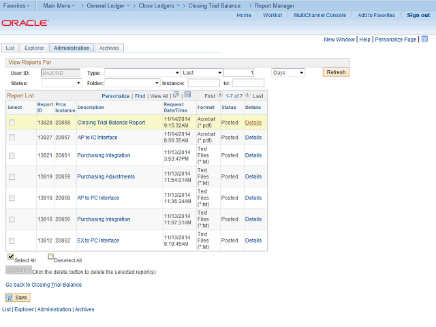436x327 pixels.
Task: Click the view in new window grid icon
Action: pos(176,95)
